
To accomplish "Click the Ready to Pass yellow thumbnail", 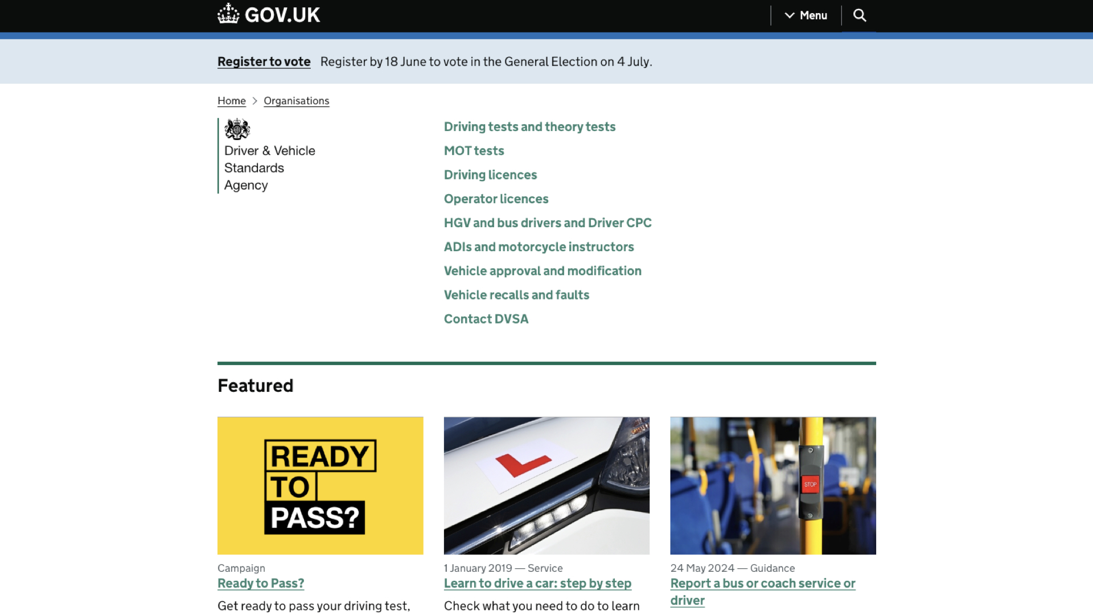I will [x=320, y=485].
